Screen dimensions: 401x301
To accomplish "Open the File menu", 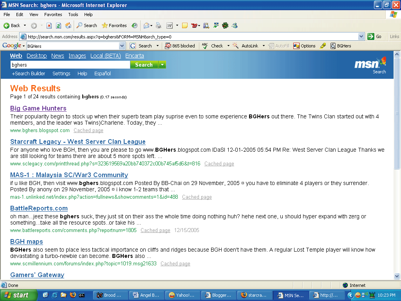I will 7,15.
